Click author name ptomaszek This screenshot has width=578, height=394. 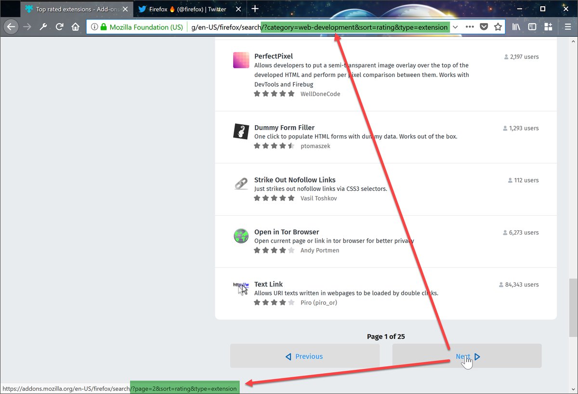tap(315, 146)
